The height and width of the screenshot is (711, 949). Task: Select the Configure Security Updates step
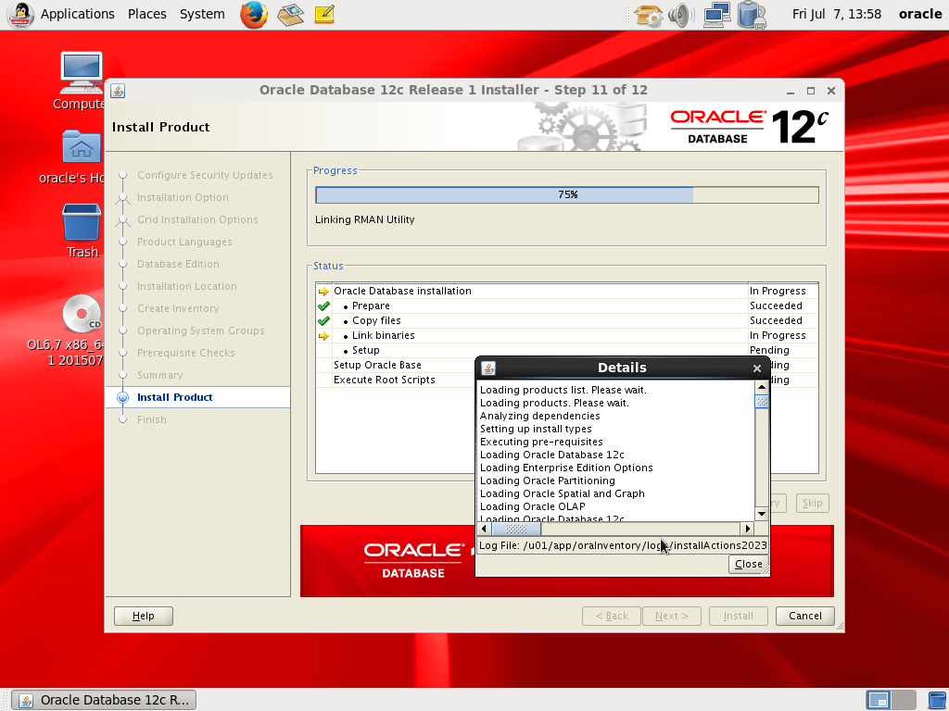205,175
